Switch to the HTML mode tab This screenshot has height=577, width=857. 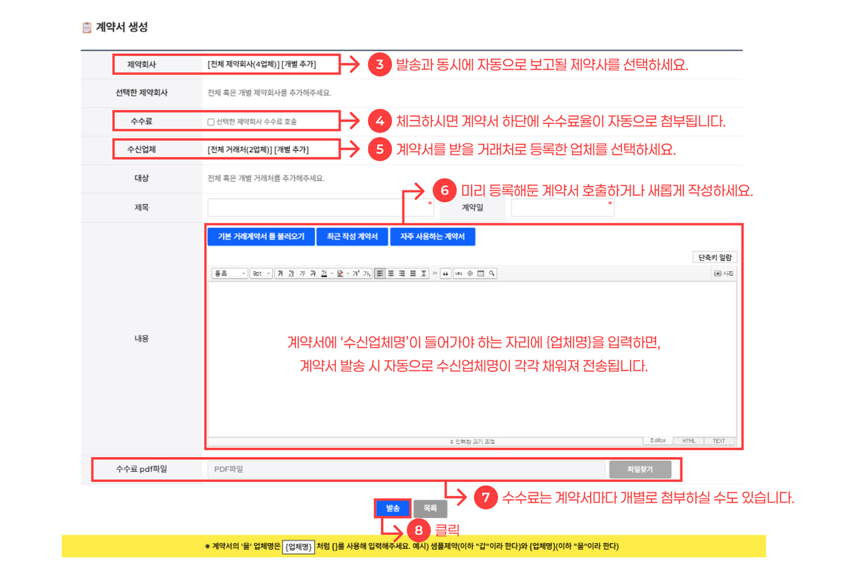point(688,441)
